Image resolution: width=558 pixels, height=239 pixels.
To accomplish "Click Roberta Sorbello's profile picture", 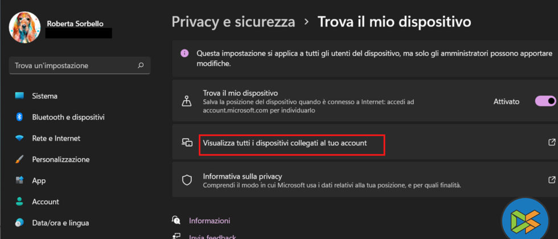I will 24,27.
